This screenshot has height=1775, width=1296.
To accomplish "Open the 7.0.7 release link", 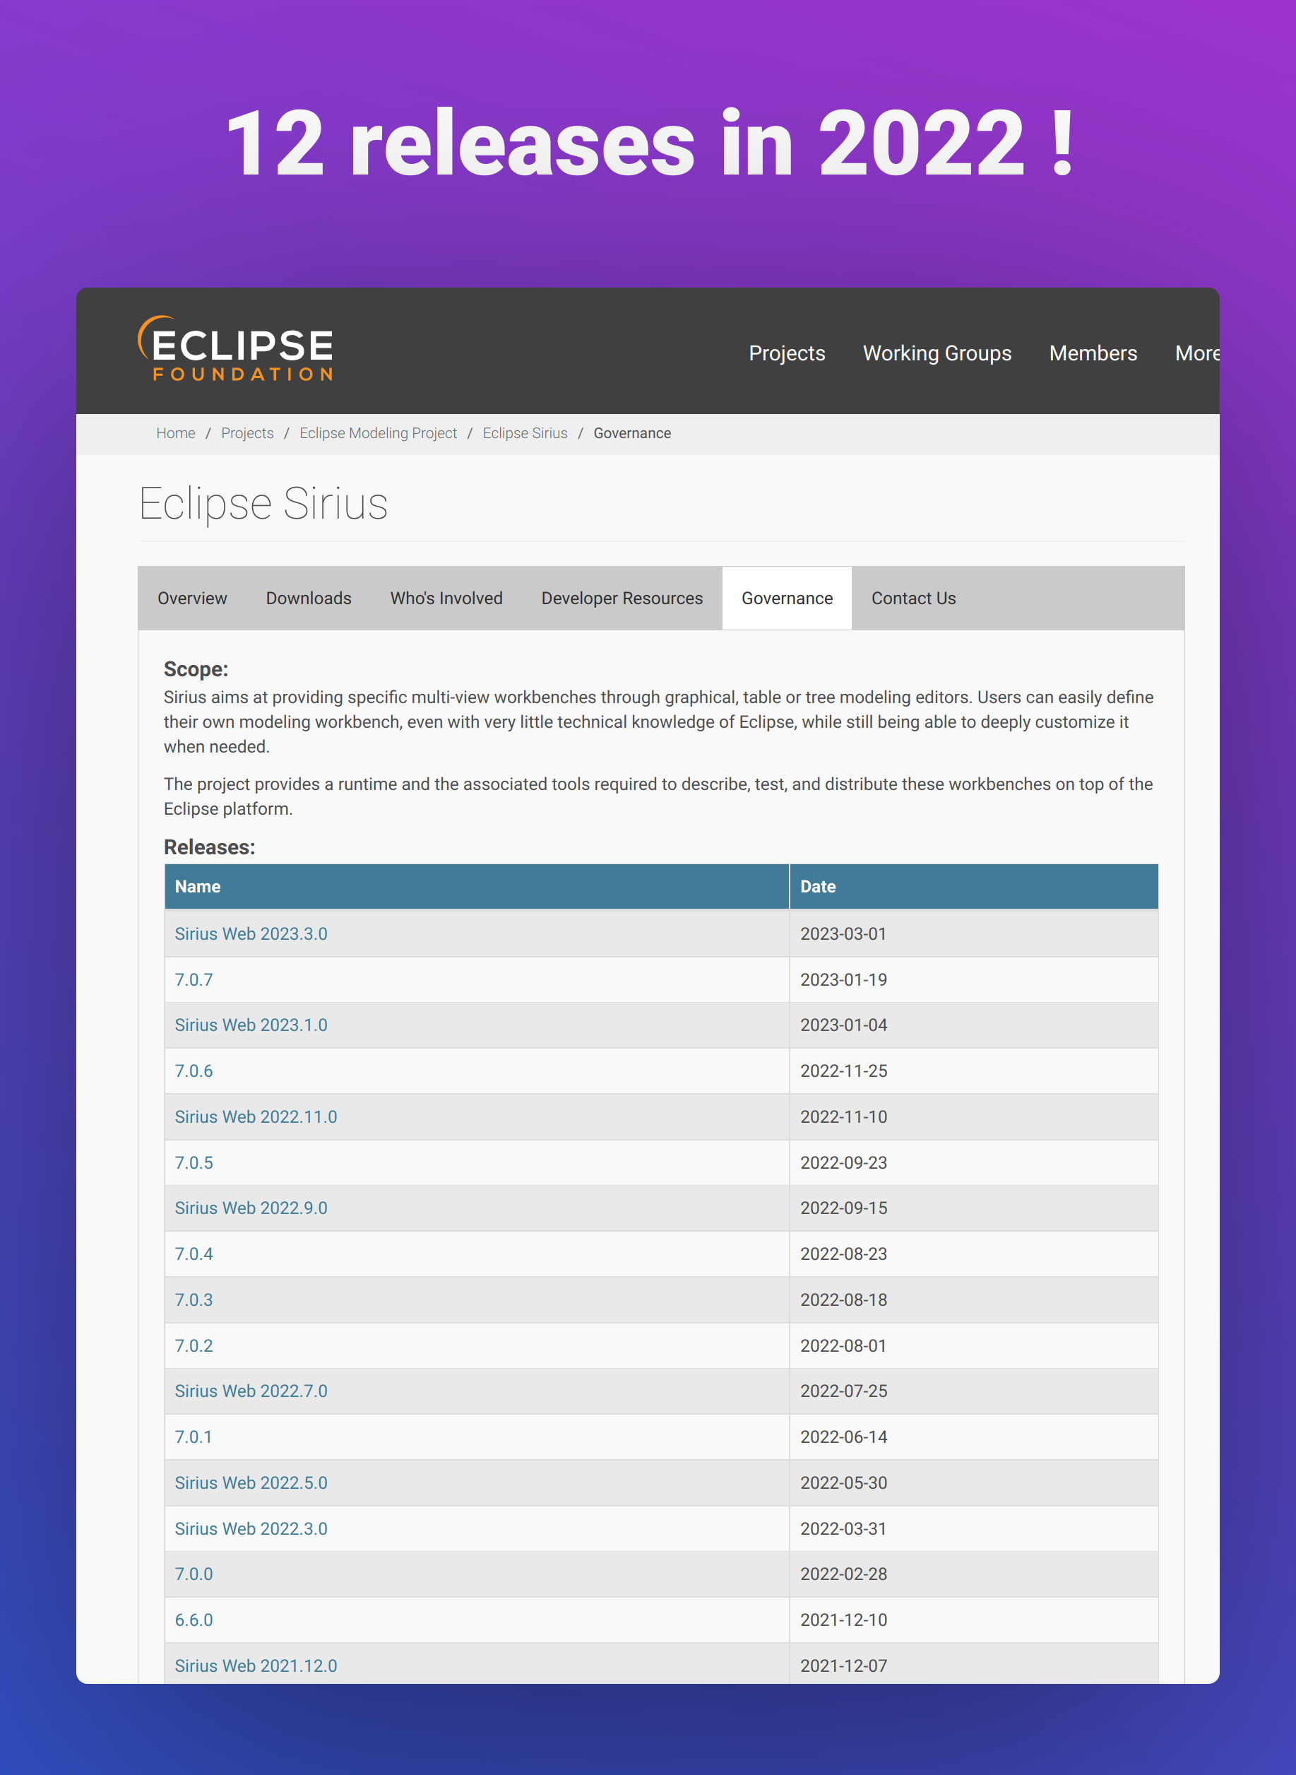I will click(194, 979).
